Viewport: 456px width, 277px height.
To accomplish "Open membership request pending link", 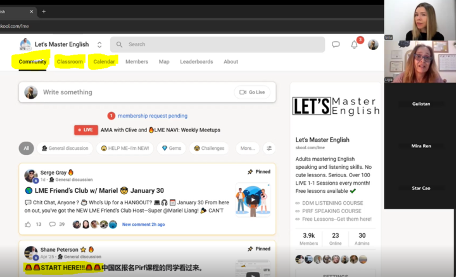I will pyautogui.click(x=153, y=116).
